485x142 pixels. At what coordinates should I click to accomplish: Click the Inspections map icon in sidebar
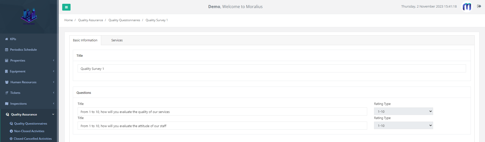coord(7,104)
